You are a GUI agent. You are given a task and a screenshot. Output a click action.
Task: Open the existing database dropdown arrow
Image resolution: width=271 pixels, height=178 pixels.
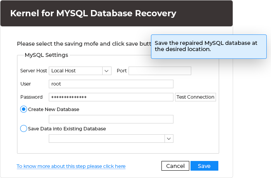tap(169, 139)
